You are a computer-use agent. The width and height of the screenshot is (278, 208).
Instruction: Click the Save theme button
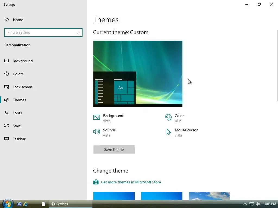(x=114, y=149)
